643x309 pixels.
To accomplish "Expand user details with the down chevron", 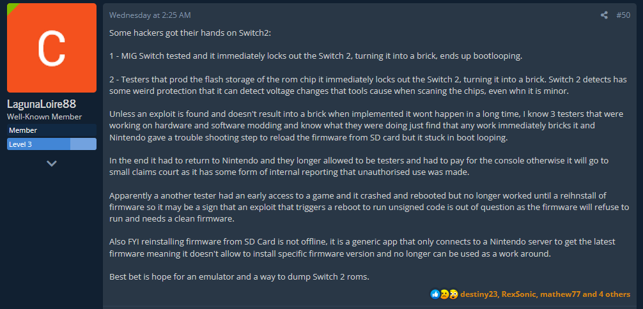I will pos(52,163).
